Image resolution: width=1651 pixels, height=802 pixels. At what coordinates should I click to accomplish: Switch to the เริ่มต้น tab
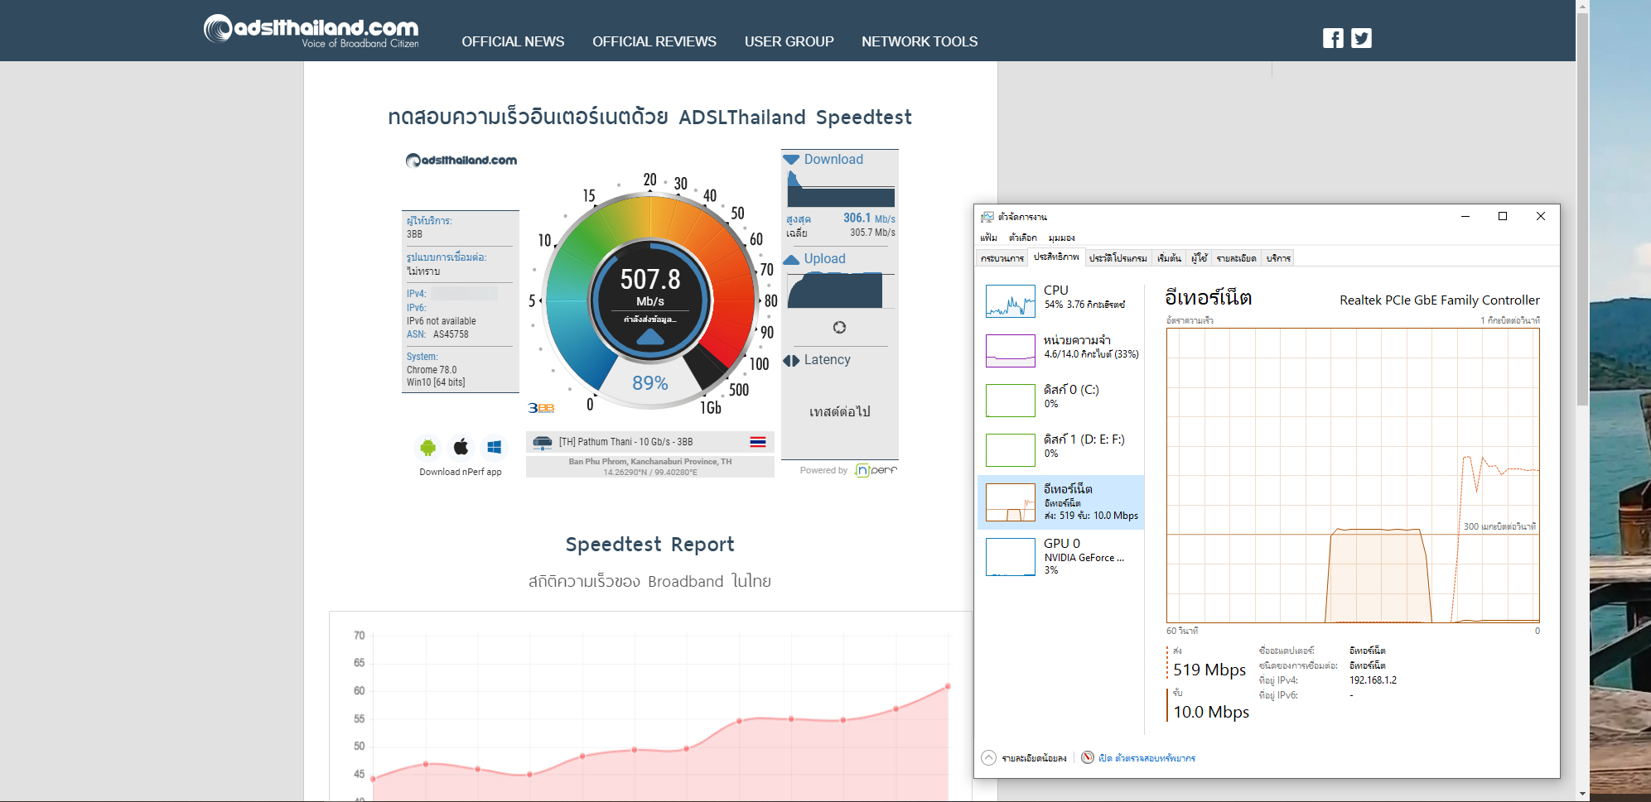click(x=1169, y=258)
